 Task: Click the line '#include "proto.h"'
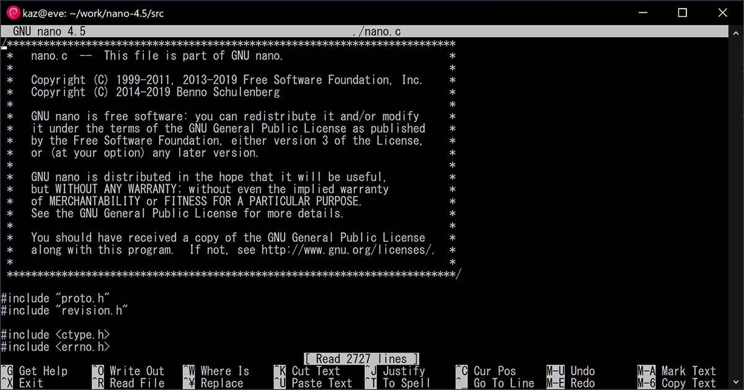(55, 298)
